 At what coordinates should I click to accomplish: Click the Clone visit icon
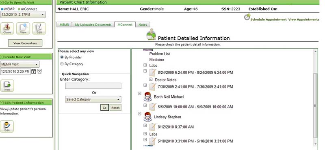pos(7,28)
